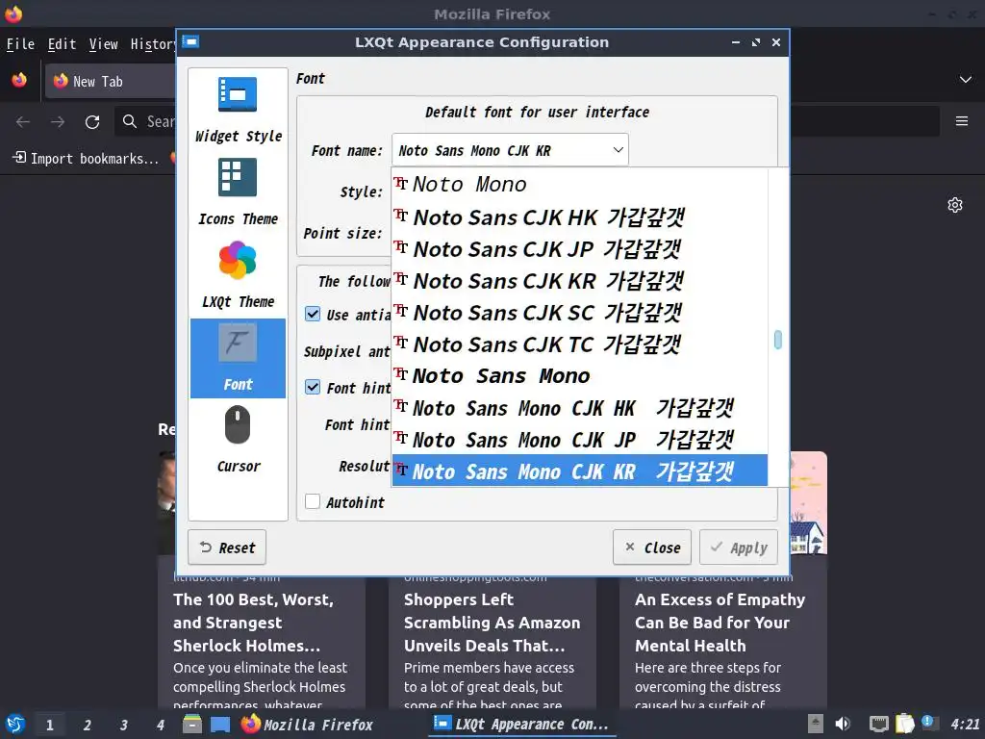Switch to LXQt Appearance taskbar entry

521,725
